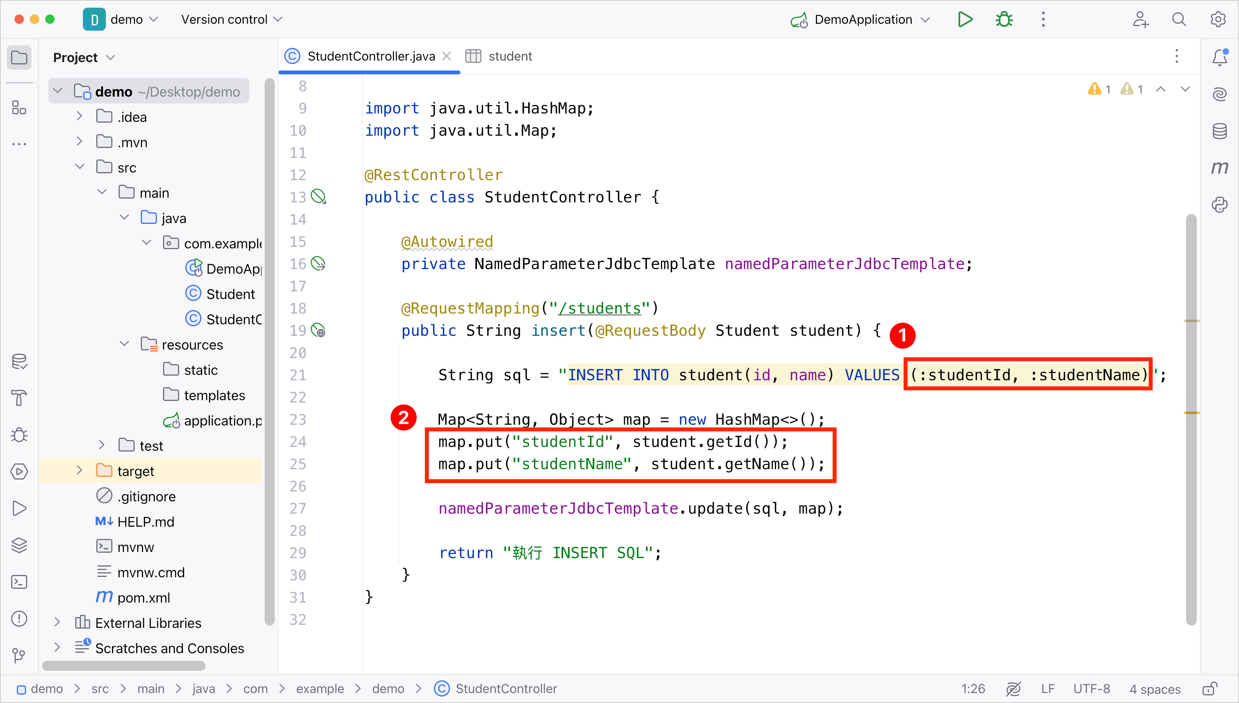Open the Terminal tool window icon
Viewport: 1239px width, 703px height.
point(19,582)
